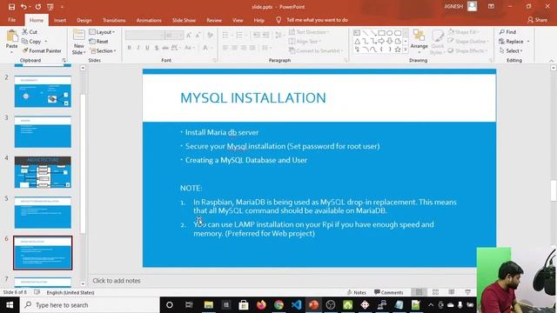Switch to the Design tab
The height and width of the screenshot is (313, 557).
(x=84, y=20)
